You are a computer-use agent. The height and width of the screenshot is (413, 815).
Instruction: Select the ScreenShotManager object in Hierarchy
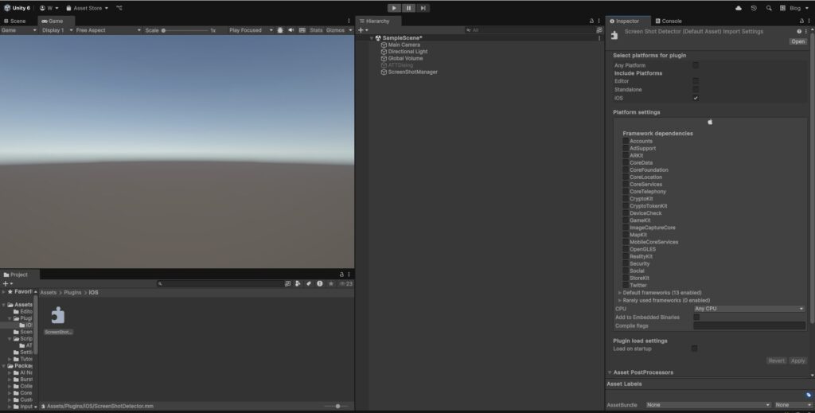[x=412, y=72]
